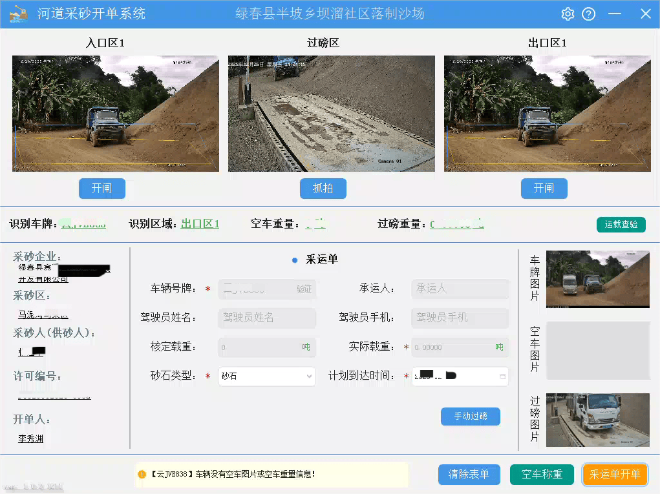Viewport: 660px width, 494px height.
Task: Click 验证 in the 车辆号牌 field
Action: point(304,289)
